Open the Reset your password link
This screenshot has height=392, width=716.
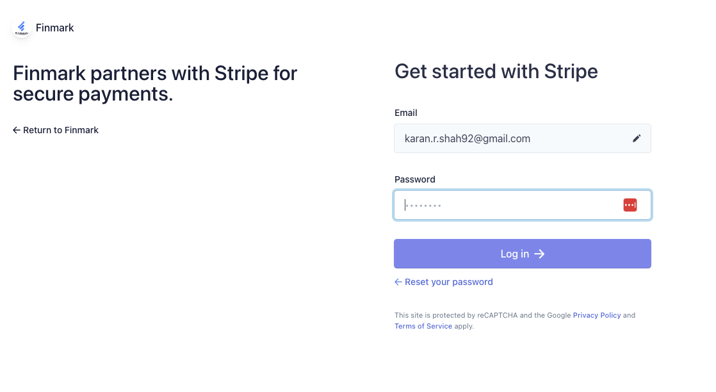point(448,282)
